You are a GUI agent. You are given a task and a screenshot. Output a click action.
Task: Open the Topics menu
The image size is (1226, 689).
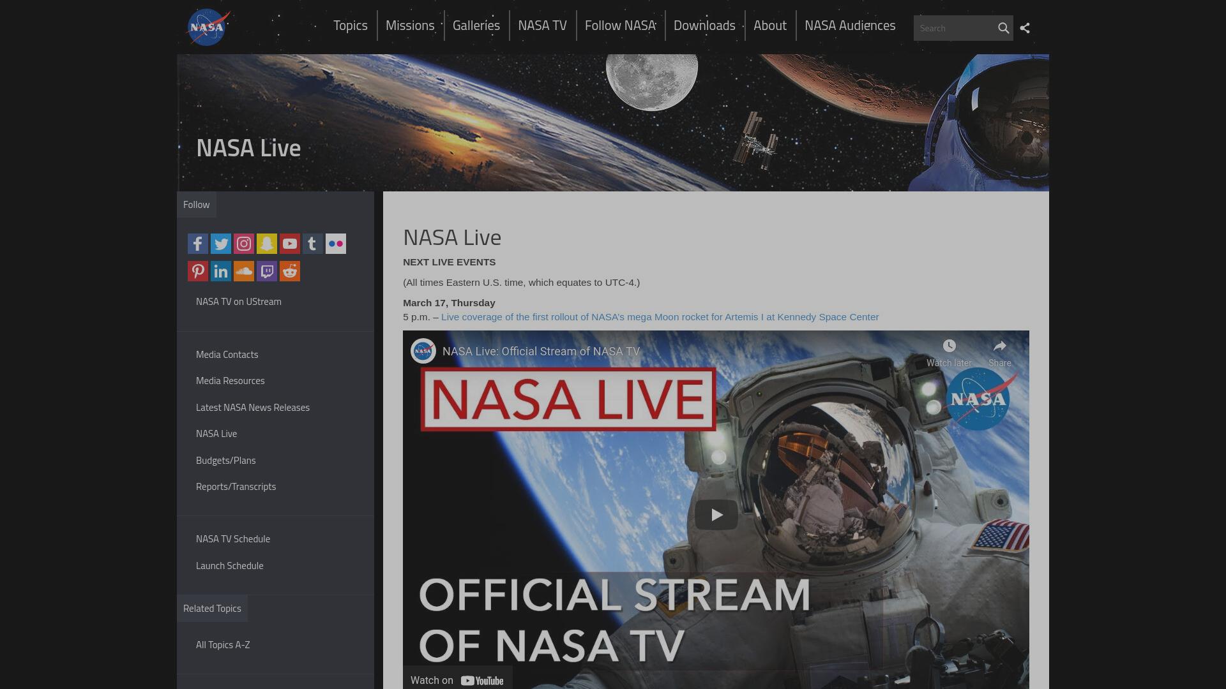pyautogui.click(x=351, y=26)
